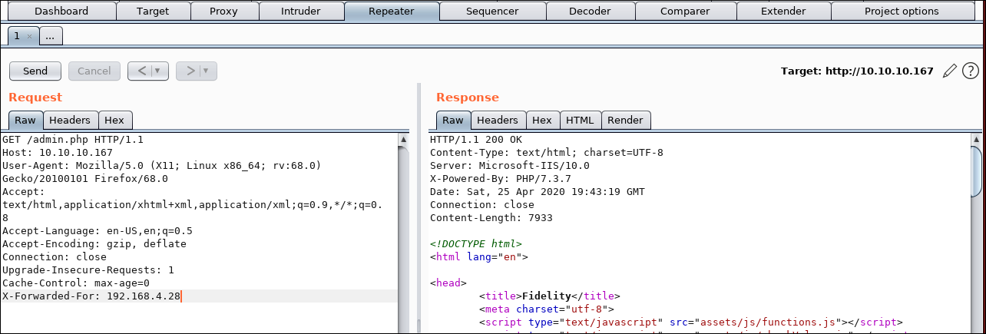Click the response scrollbar thumb
Screen dimensions: 986x334
(976, 170)
